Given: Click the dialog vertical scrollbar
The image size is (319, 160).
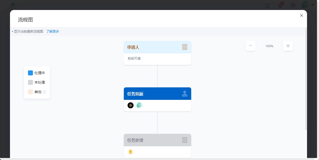Looking at the screenshot, I should click(x=306, y=79).
